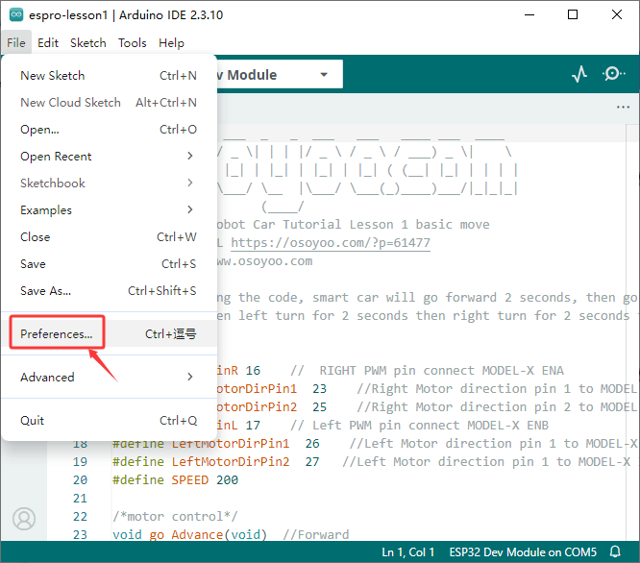The height and width of the screenshot is (563, 640).
Task: Open Preferences... from the File menu
Action: 109,333
